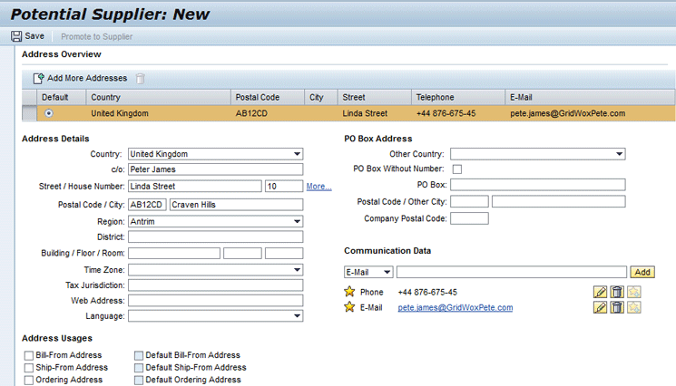Click the House Number field containing 10
This screenshot has width=676, height=386.
click(284, 187)
